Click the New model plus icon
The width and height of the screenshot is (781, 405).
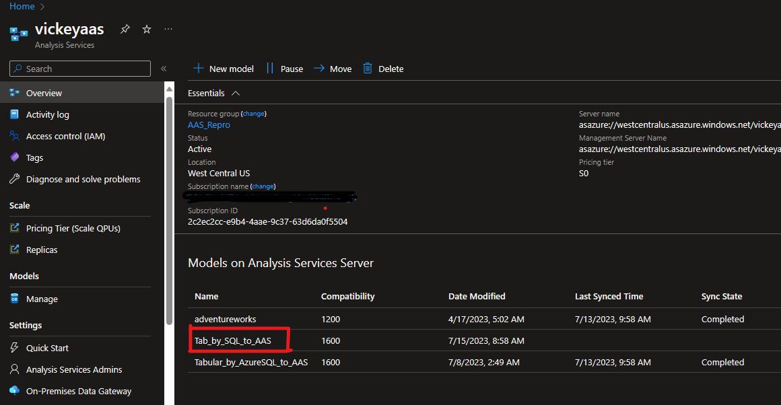coord(198,68)
